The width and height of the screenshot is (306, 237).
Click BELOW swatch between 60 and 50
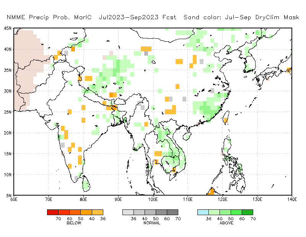coord(75,212)
